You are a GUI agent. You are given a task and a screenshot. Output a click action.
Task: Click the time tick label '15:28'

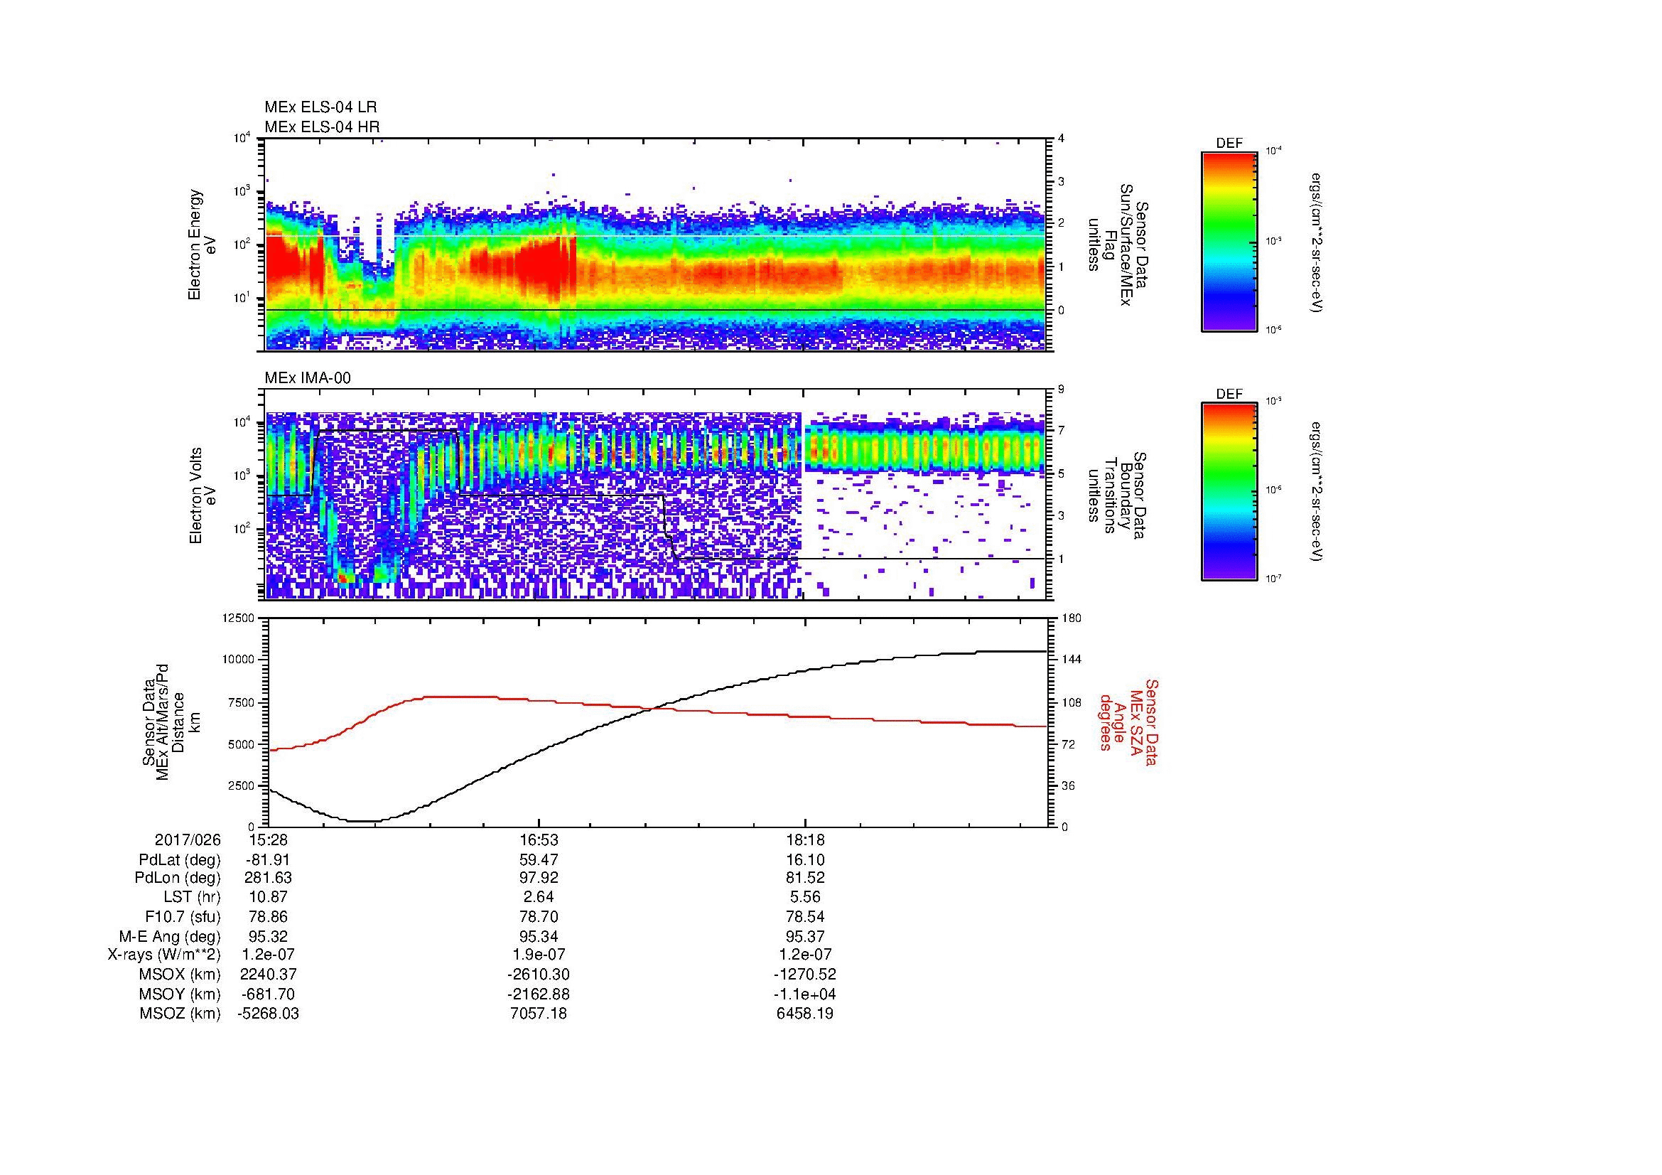pyautogui.click(x=269, y=839)
